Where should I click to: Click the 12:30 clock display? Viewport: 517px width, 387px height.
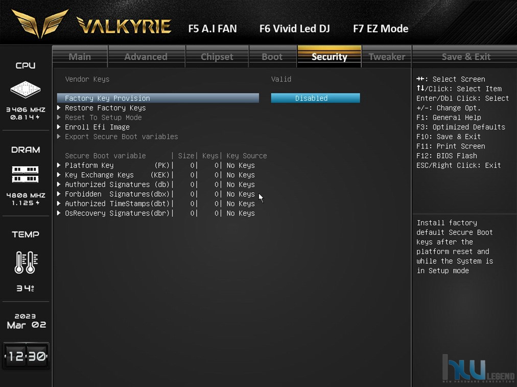pos(26,356)
